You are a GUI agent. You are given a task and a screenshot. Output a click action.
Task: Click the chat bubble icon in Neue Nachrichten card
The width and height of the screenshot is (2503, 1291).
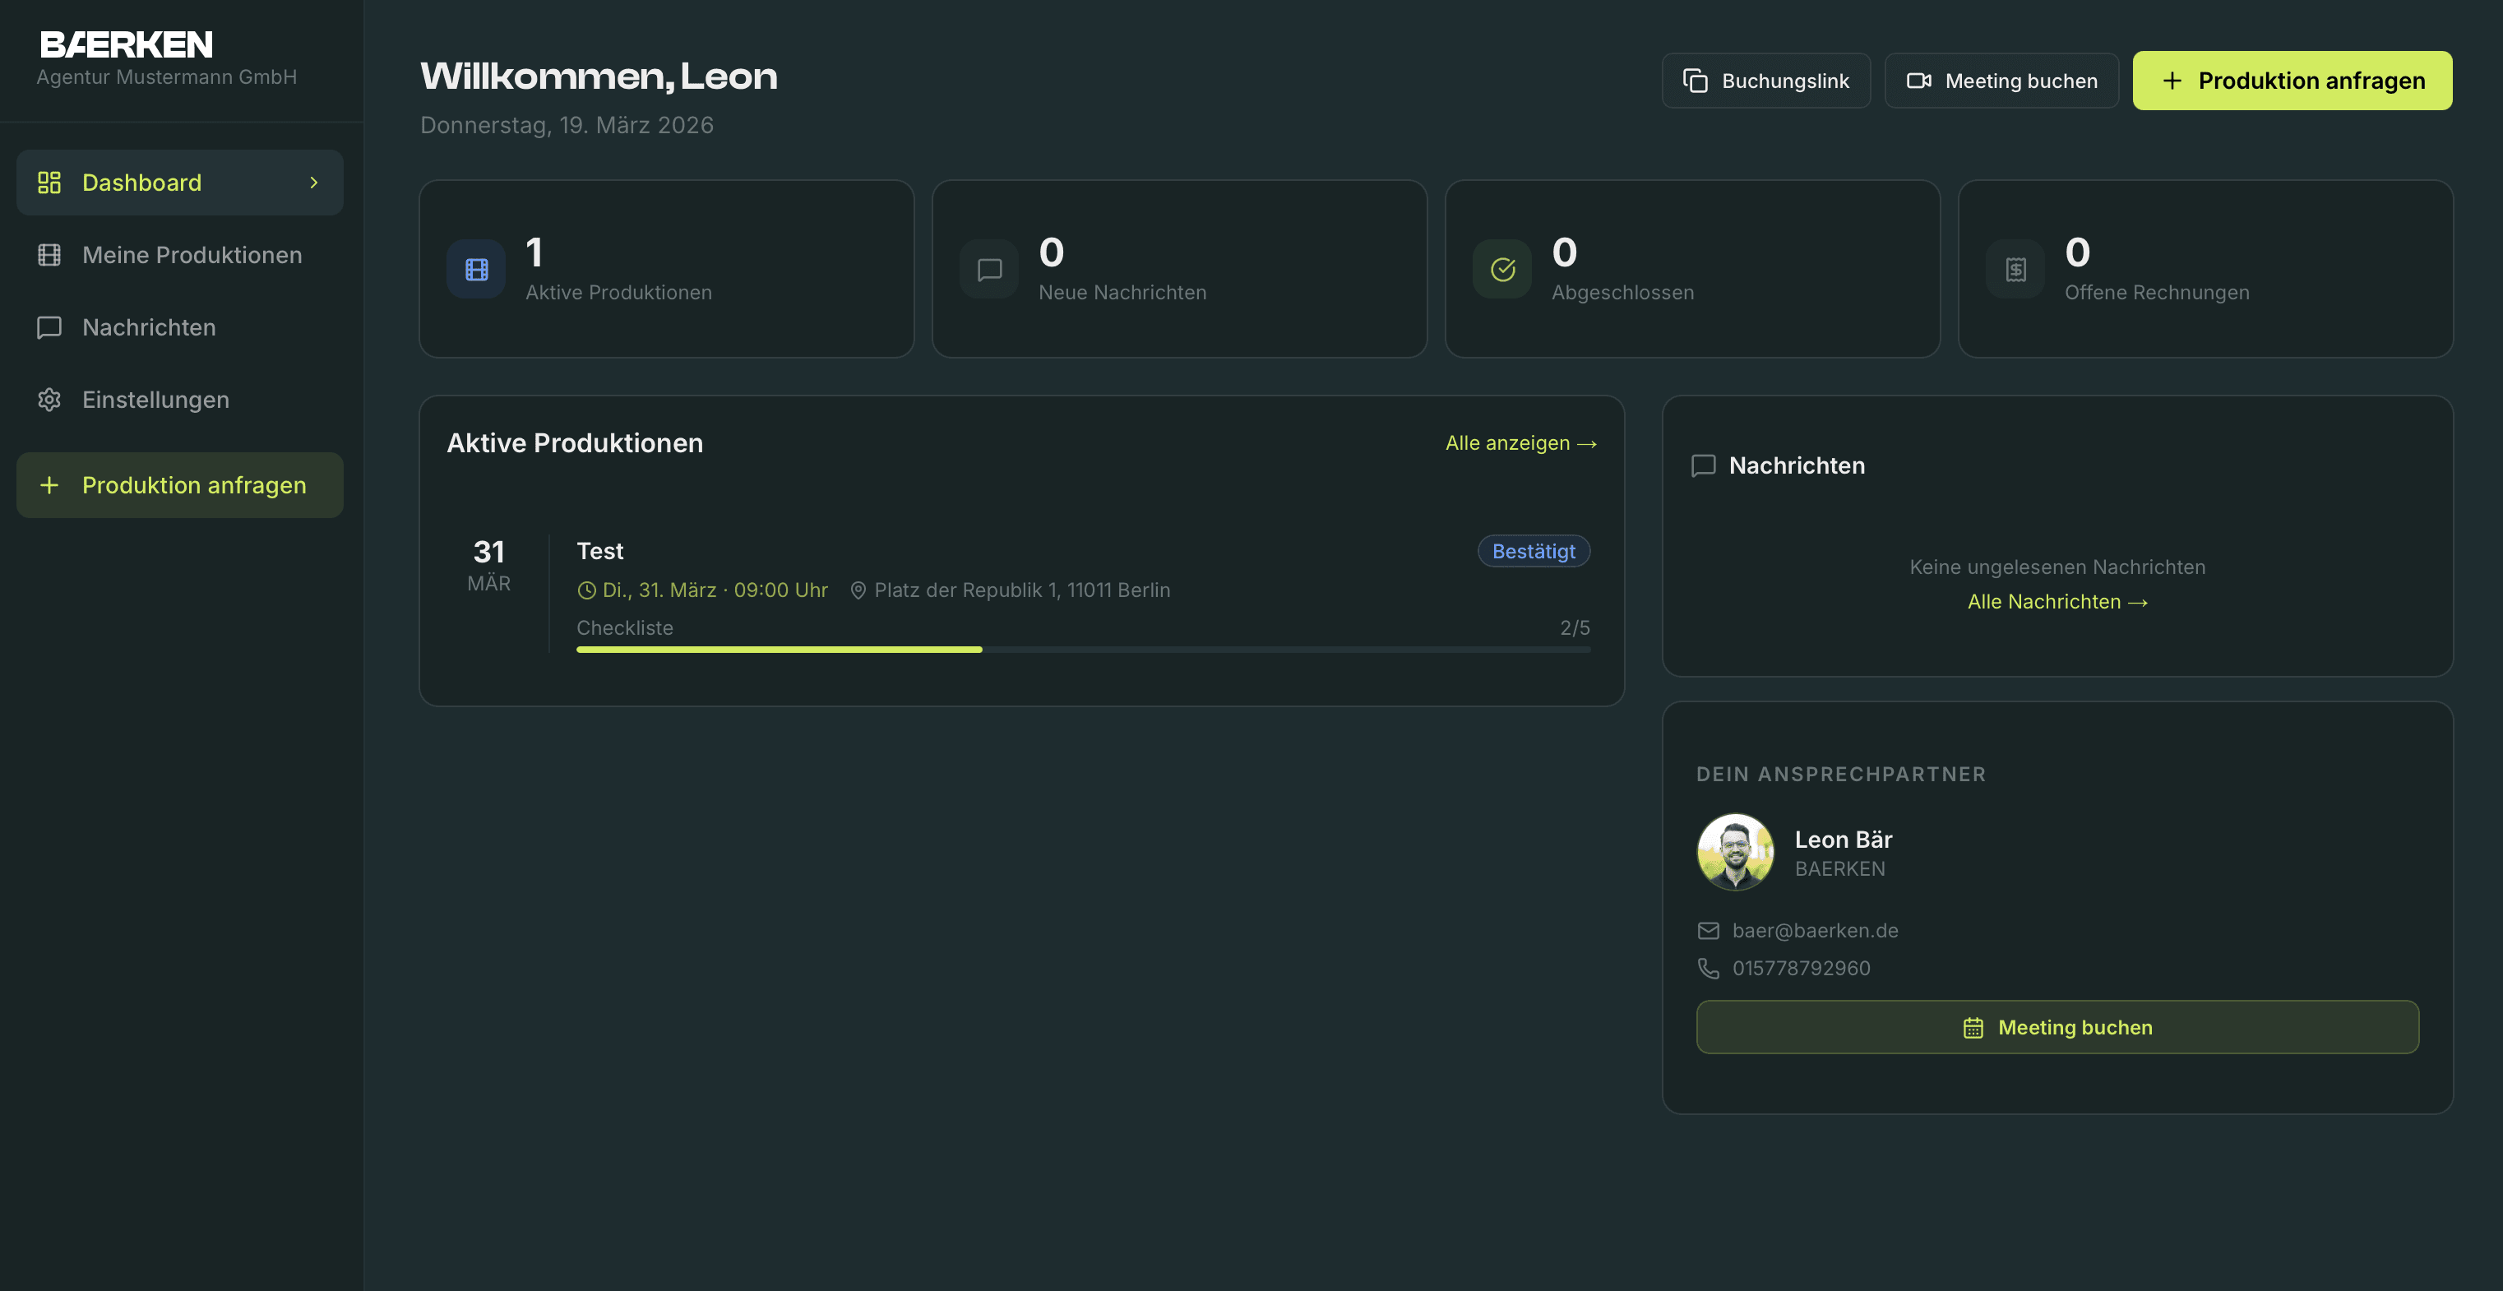pos(989,269)
